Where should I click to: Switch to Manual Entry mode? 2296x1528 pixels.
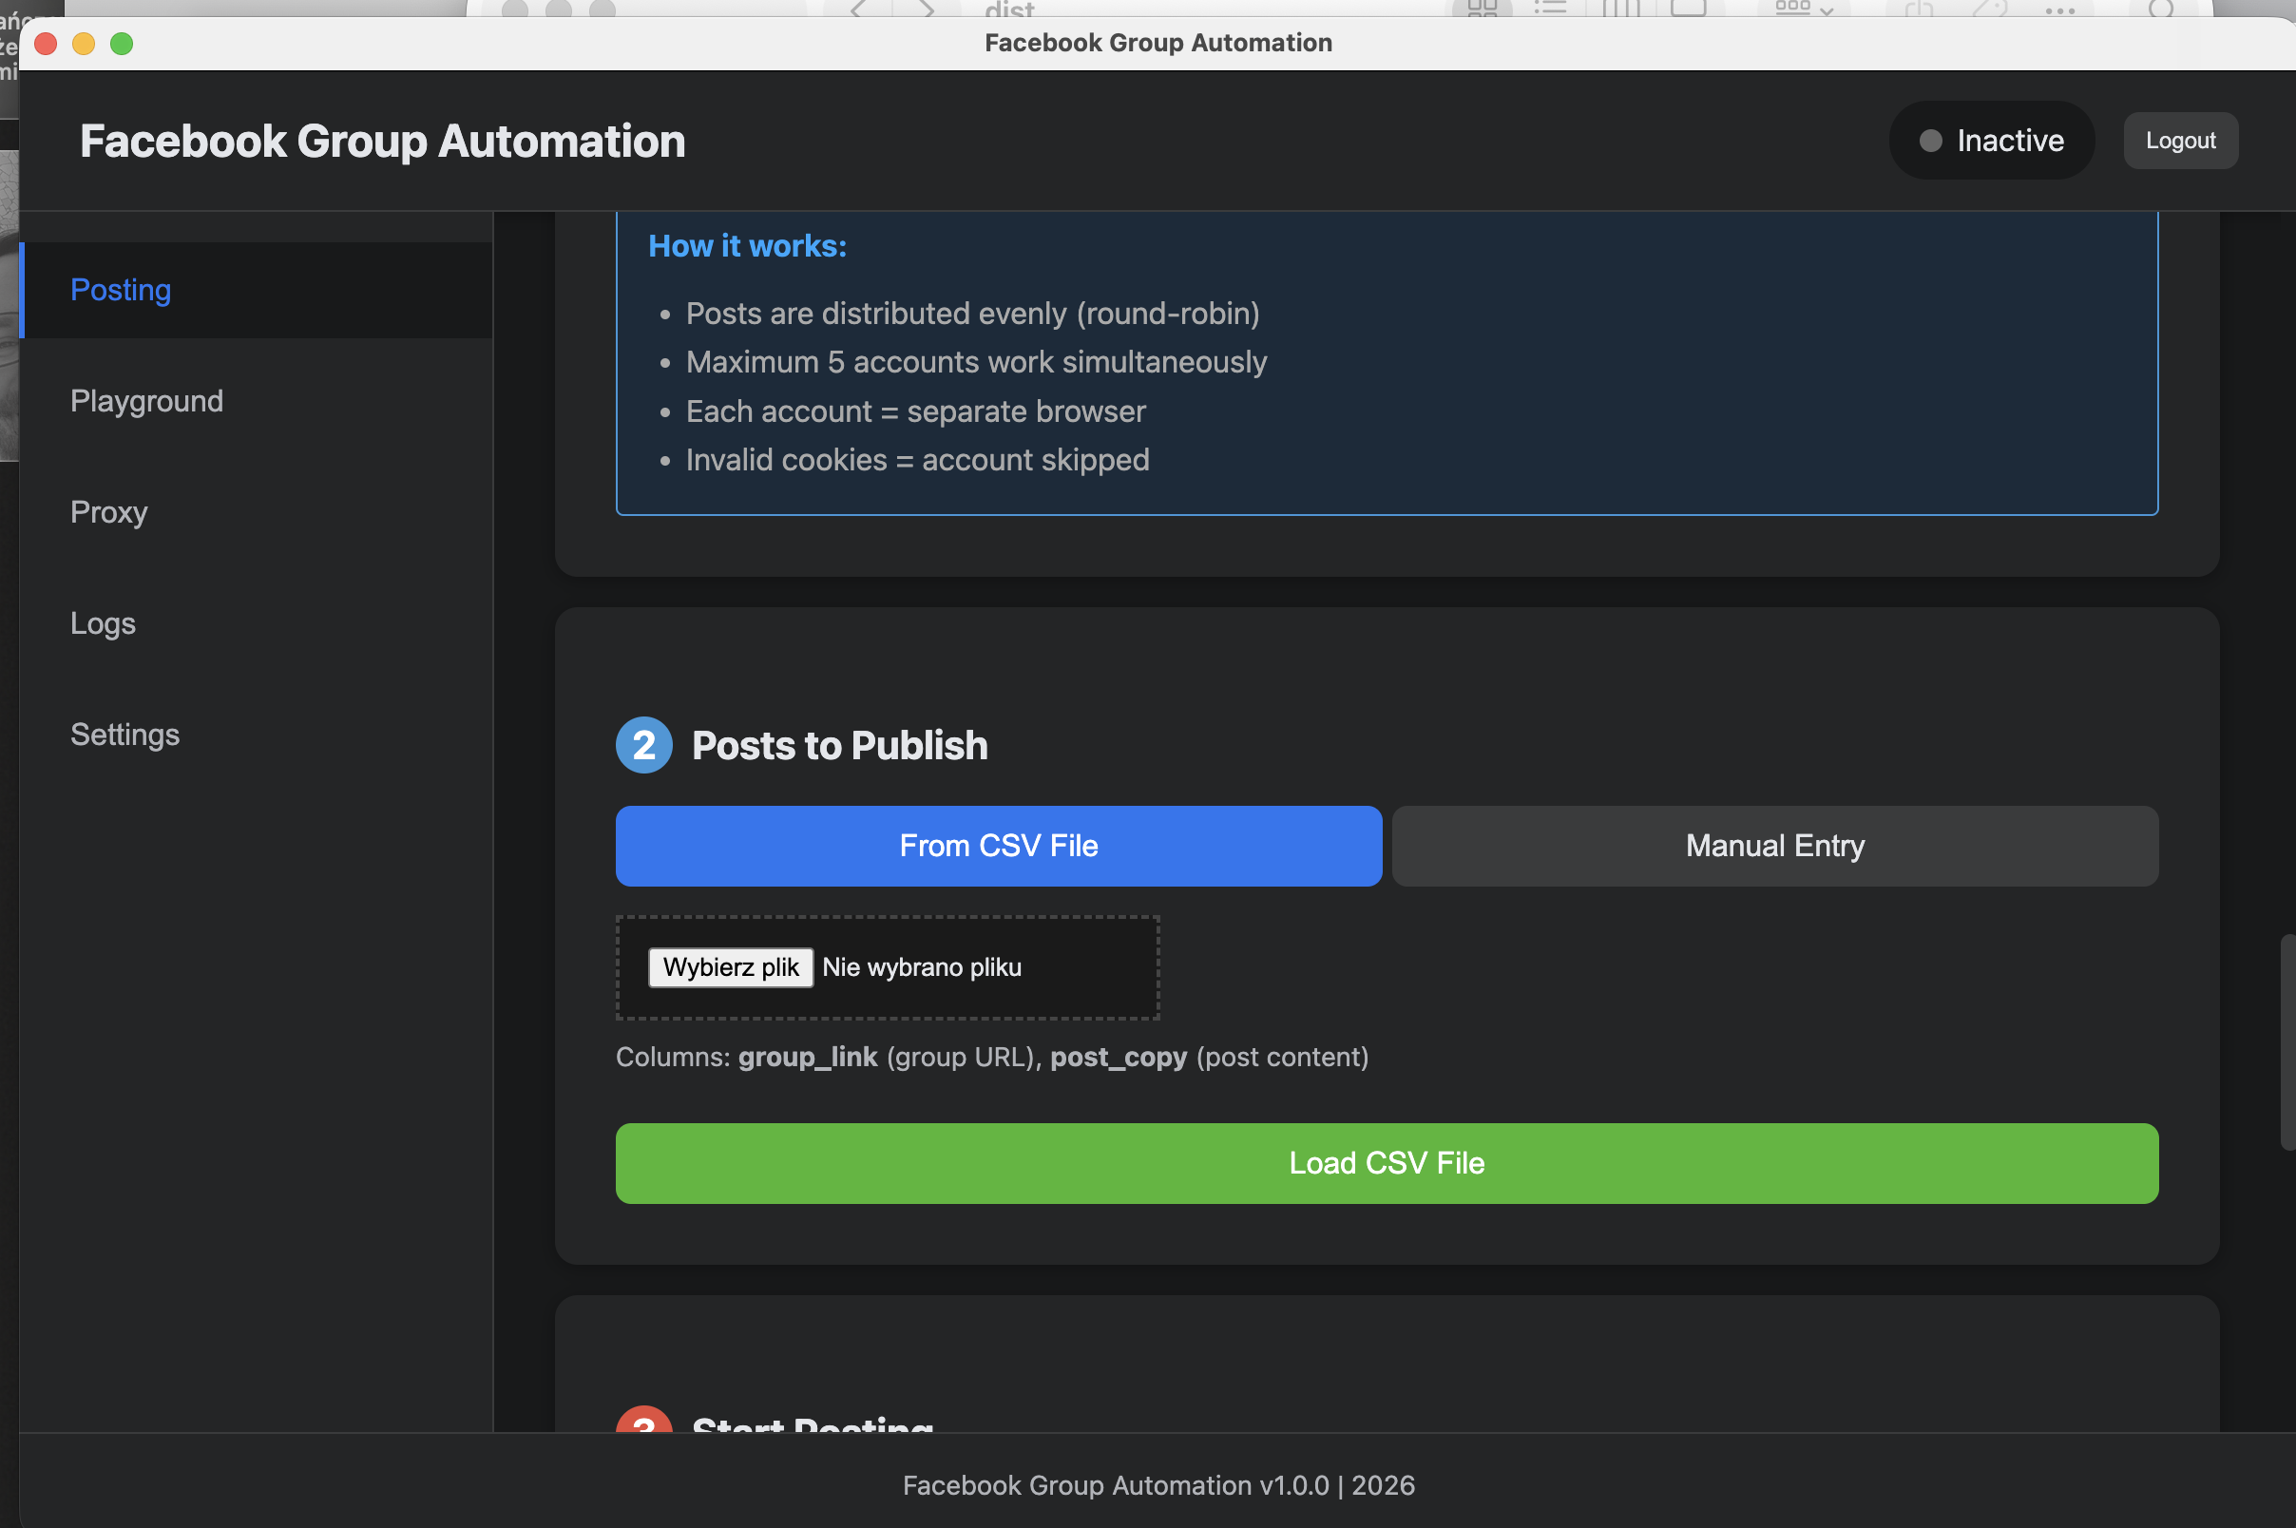pos(1772,846)
